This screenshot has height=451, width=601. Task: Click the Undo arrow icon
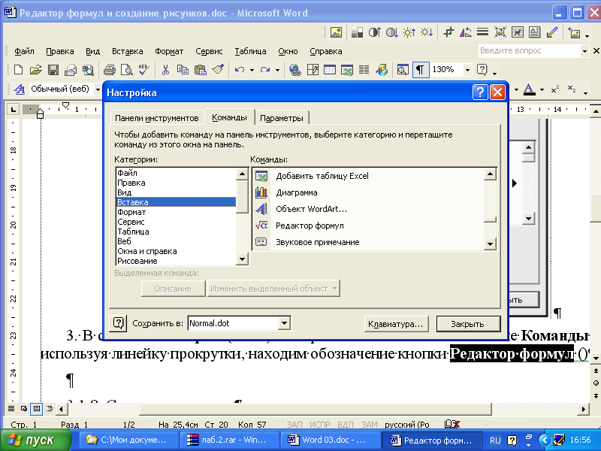(240, 70)
